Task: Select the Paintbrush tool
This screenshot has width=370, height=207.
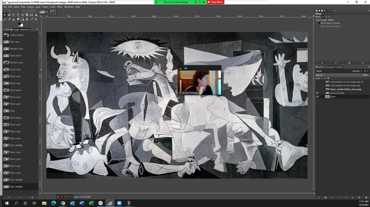Action: pos(5,19)
